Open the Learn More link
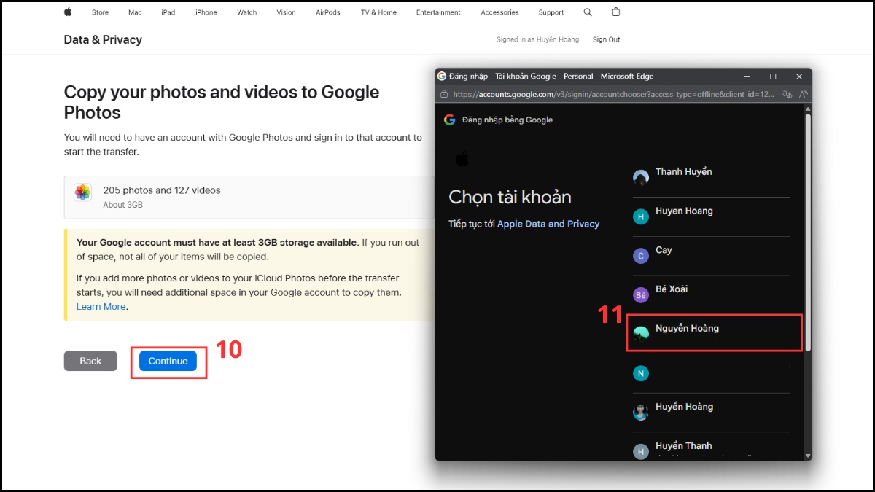The image size is (875, 492). pos(101,307)
